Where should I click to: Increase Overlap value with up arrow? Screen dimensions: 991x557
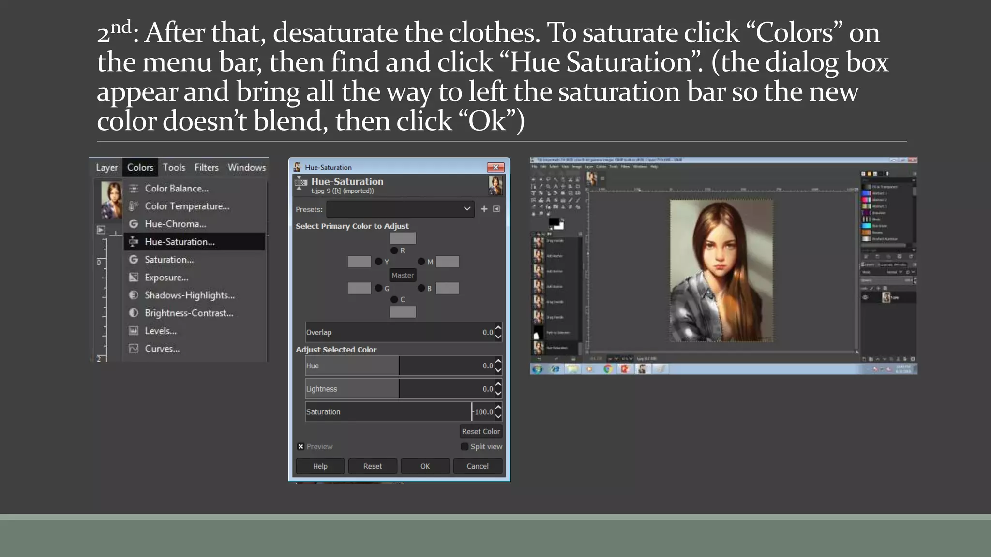498,328
